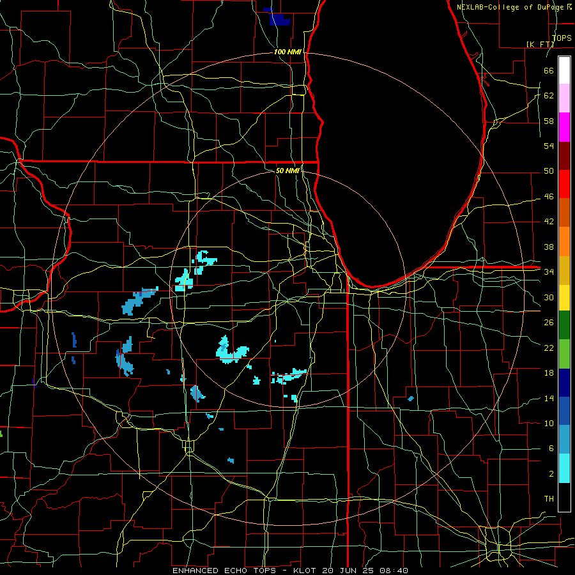Viewport: 575px width, 575px height.
Task: Click the white color swatch in legend
Action: (564, 70)
